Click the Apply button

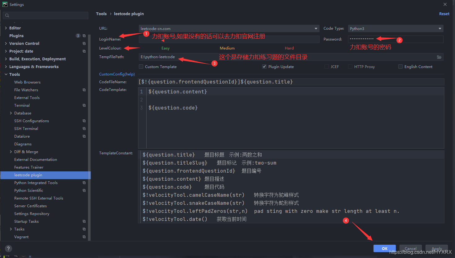tap(437, 248)
